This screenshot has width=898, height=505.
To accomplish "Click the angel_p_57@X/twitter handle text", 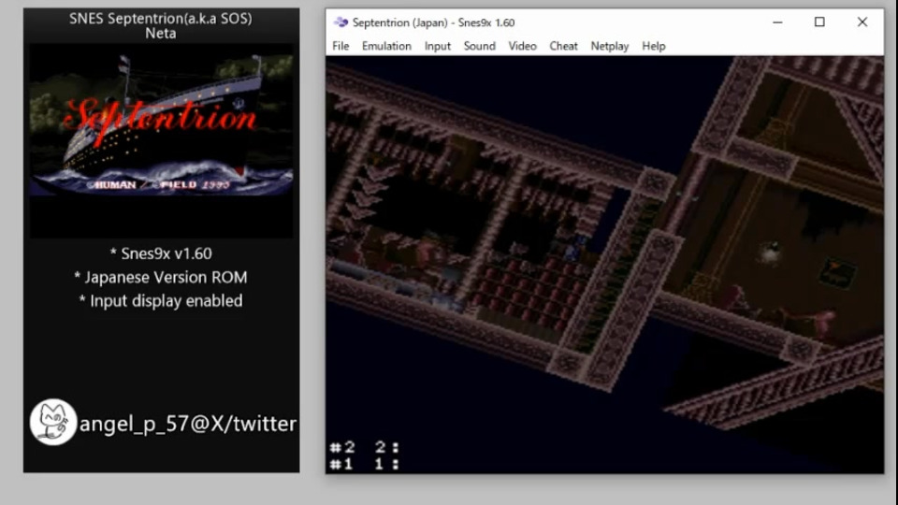I will click(188, 424).
